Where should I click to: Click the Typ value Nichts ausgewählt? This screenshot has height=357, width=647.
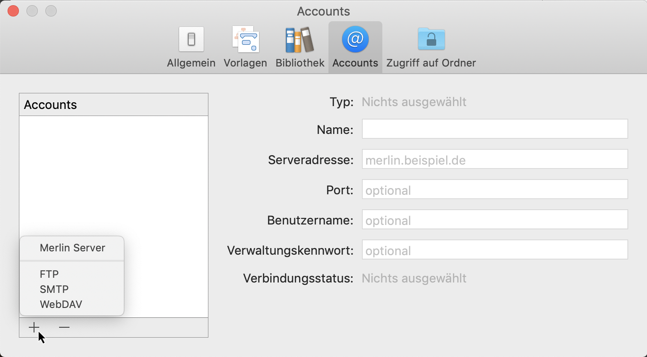tap(414, 101)
